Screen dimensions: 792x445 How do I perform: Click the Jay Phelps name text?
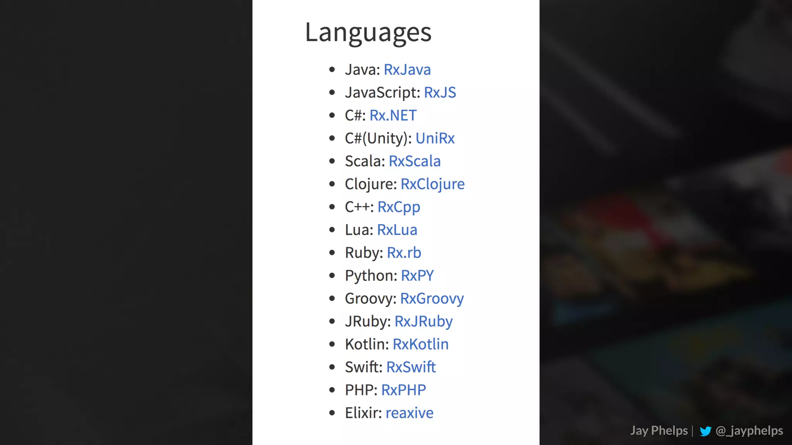(659, 430)
